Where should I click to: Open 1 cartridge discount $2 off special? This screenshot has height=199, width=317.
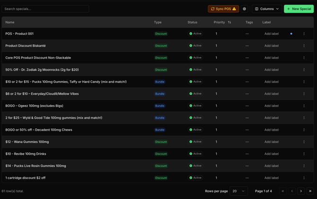tap(25, 178)
